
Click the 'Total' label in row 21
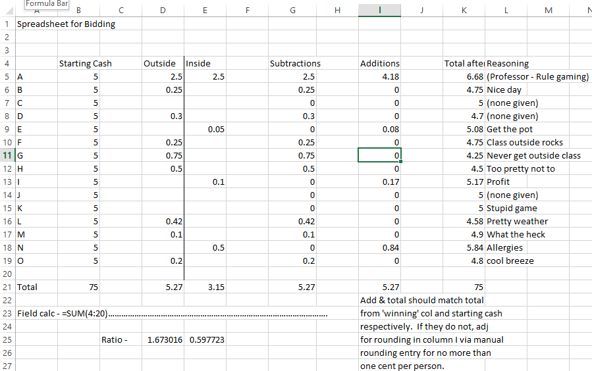(28, 287)
